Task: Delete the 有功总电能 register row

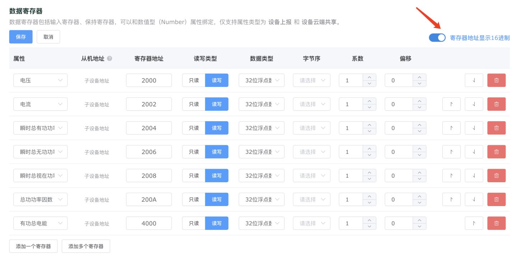Action: tap(496, 223)
